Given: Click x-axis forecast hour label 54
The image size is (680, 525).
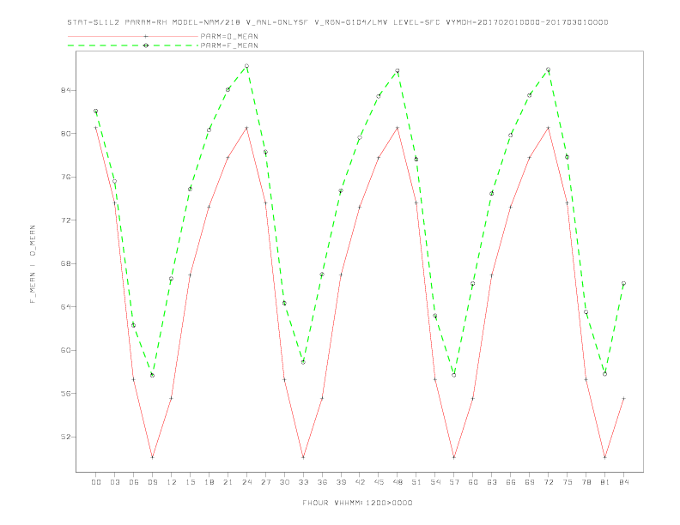Looking at the screenshot, I should [435, 482].
